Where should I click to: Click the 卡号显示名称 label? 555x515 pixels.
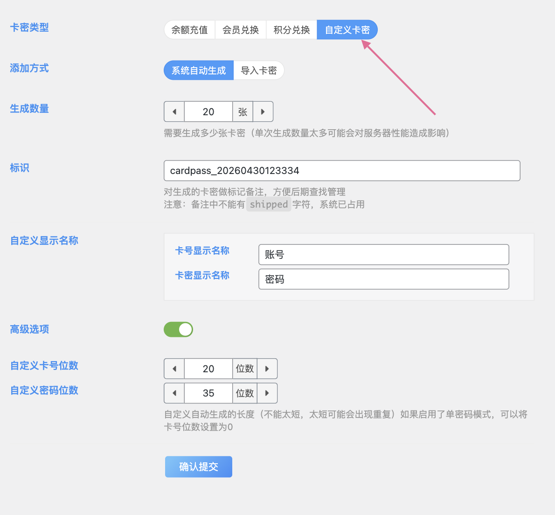[202, 251]
